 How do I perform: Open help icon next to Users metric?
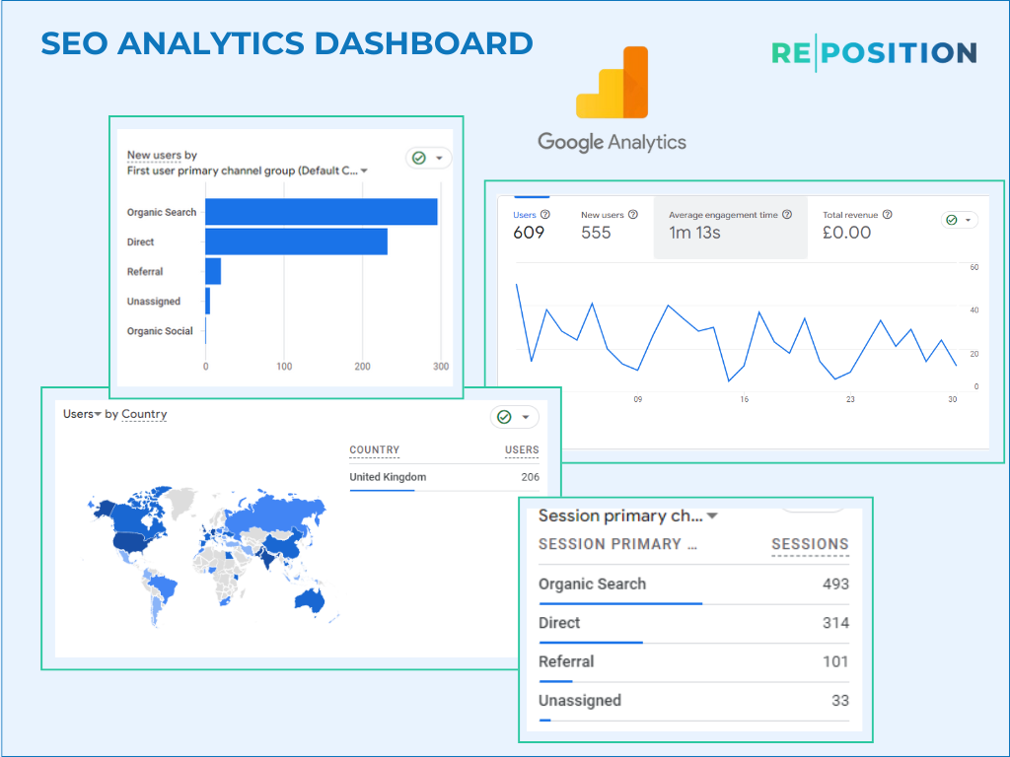tap(544, 214)
